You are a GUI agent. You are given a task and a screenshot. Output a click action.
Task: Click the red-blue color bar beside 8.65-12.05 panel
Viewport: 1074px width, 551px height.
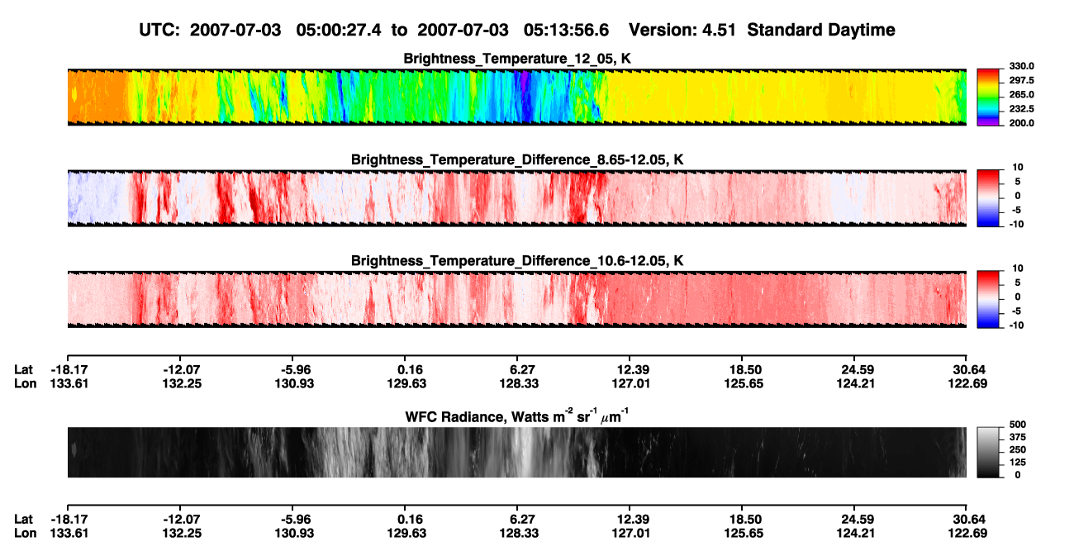coord(988,198)
